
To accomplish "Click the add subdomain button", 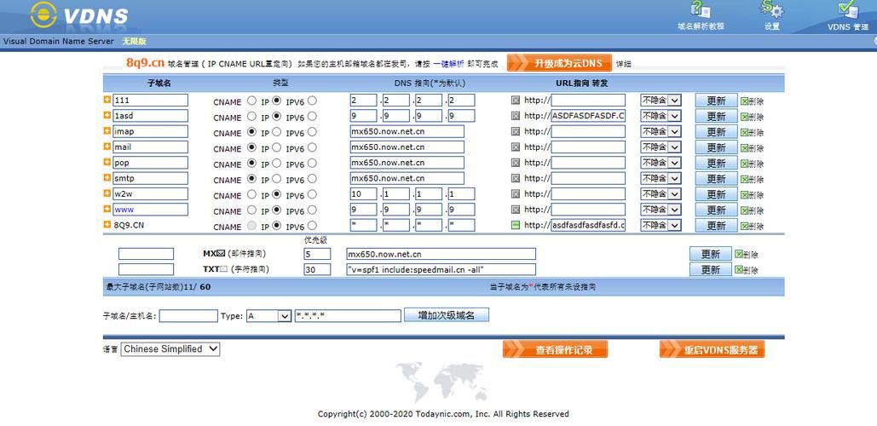I will tap(447, 315).
